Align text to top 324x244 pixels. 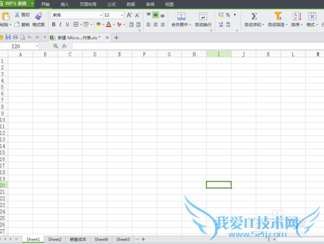pyautogui.click(x=148, y=15)
